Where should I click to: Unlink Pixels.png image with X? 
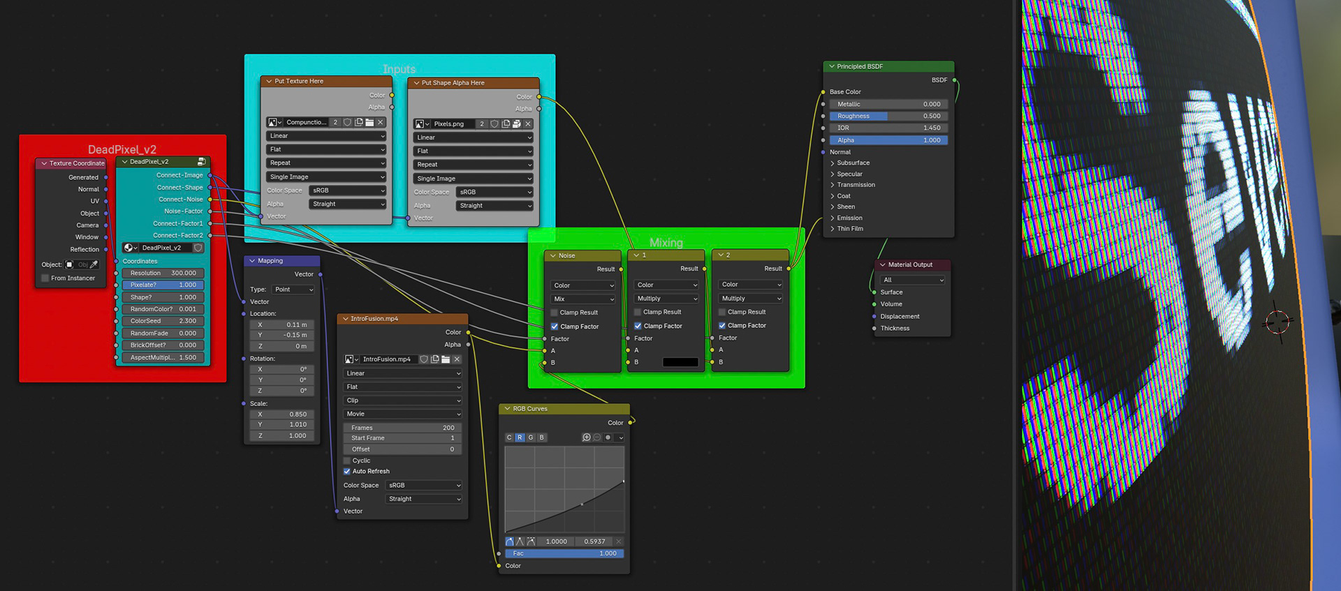(x=528, y=124)
